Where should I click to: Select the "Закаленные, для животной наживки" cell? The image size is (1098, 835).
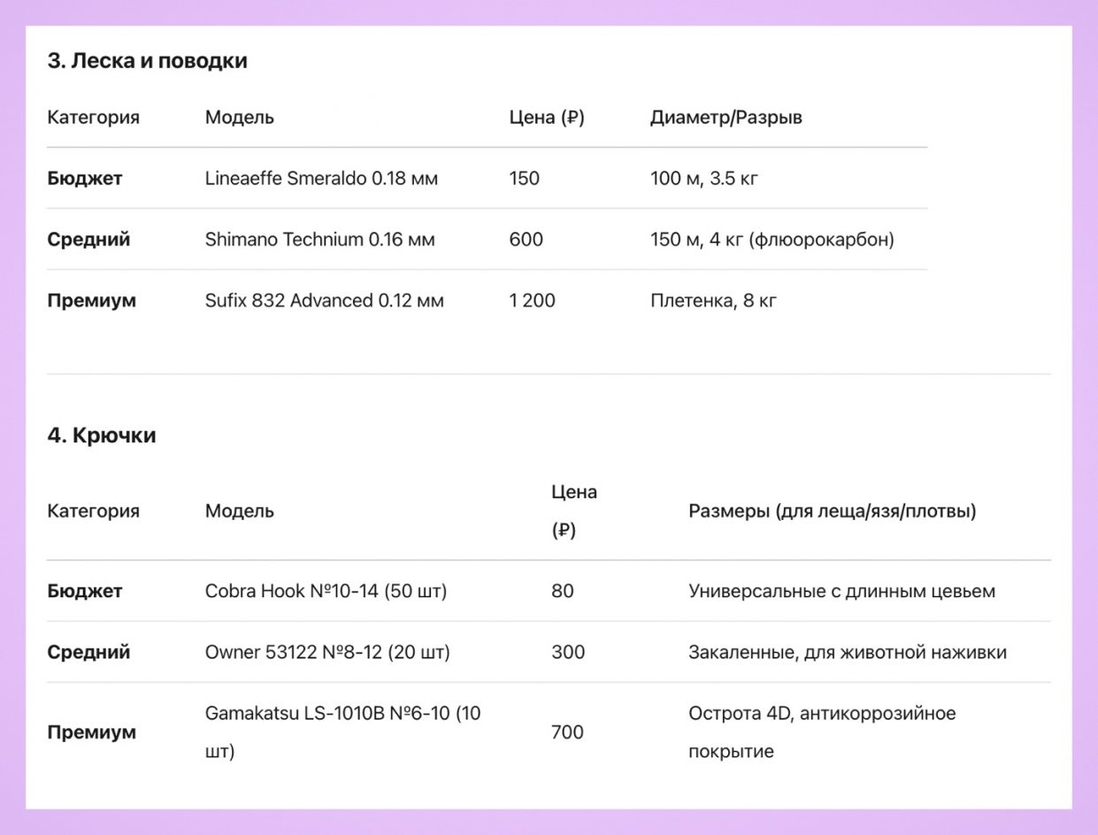tap(847, 653)
